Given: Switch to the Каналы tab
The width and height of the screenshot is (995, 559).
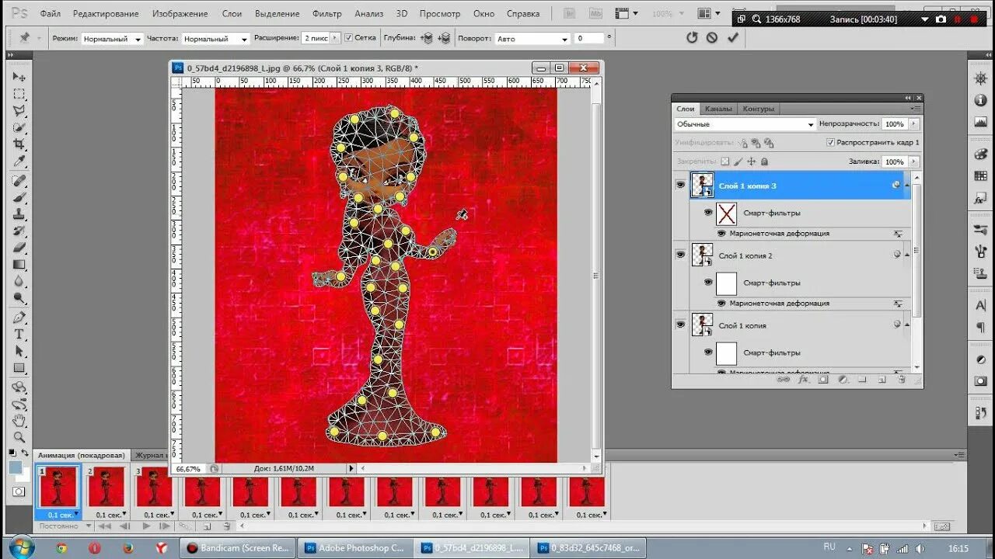Looking at the screenshot, I should tap(718, 109).
